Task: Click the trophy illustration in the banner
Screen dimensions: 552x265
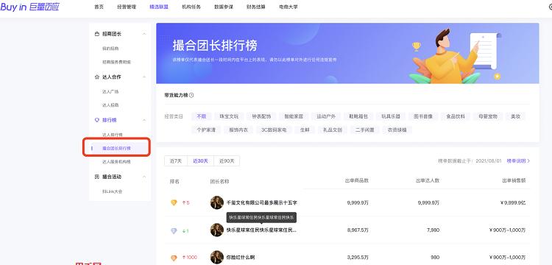Action: 417,46
